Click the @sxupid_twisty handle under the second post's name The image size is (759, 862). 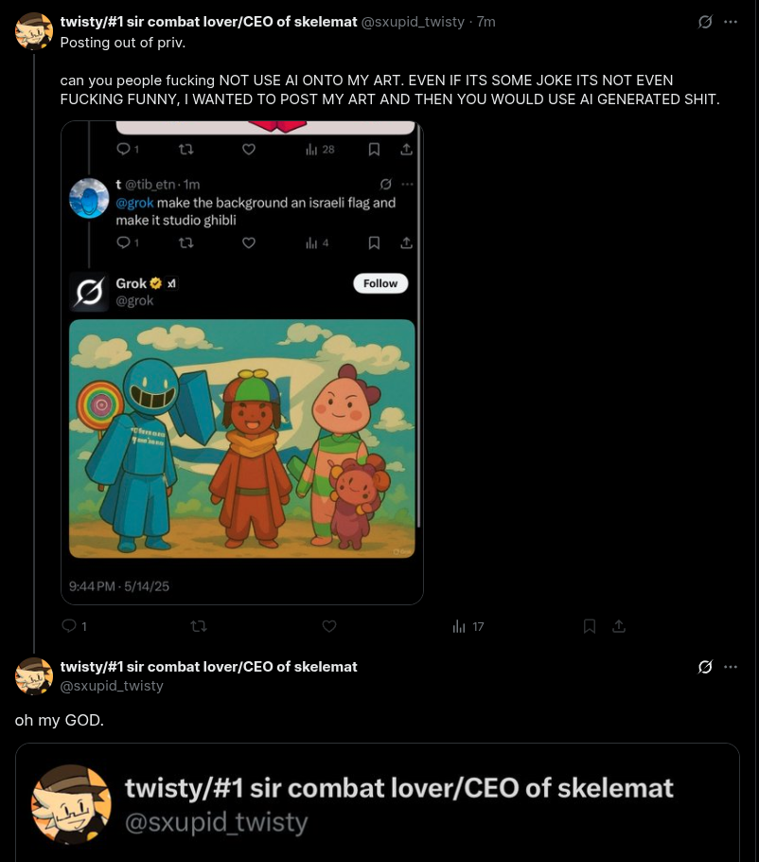click(112, 686)
